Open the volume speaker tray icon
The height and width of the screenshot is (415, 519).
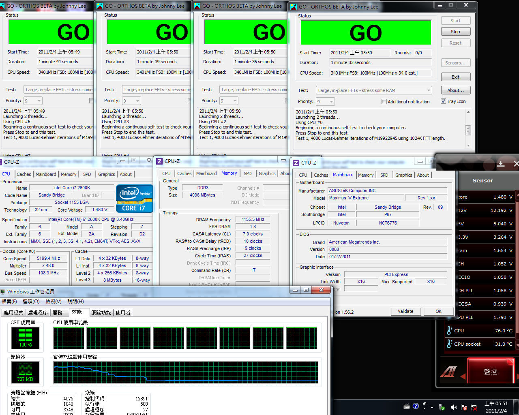click(453, 407)
